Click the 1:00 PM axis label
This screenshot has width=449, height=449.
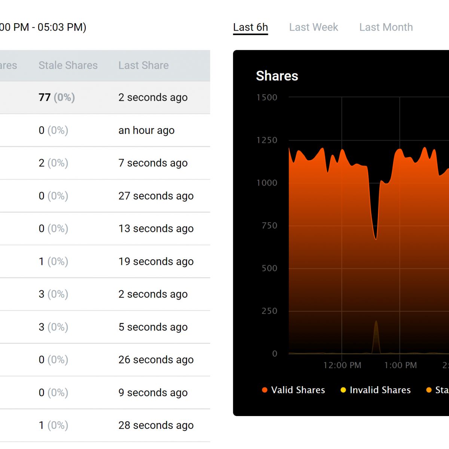(x=400, y=365)
